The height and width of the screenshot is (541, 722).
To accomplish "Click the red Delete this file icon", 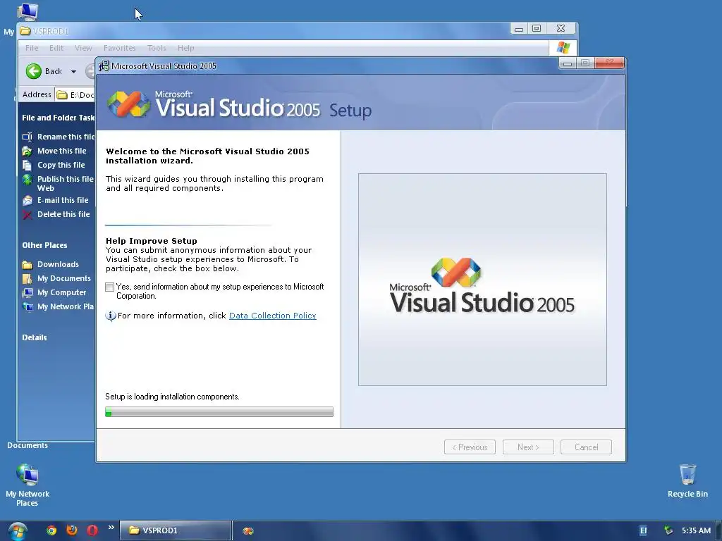I will point(27,215).
